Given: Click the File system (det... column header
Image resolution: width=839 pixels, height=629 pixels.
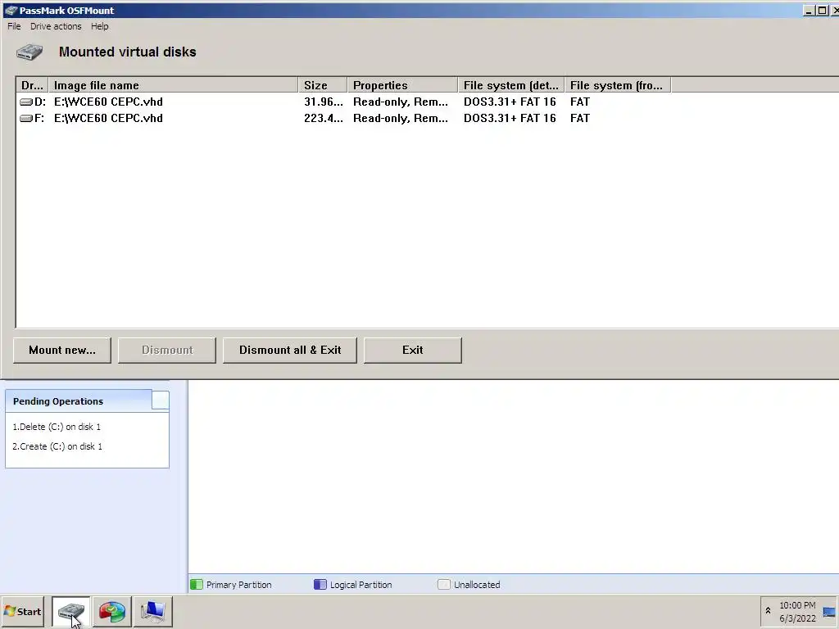Looking at the screenshot, I should pos(511,85).
